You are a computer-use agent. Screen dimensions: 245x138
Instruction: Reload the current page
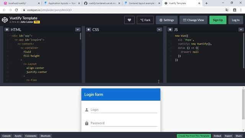[16, 10]
